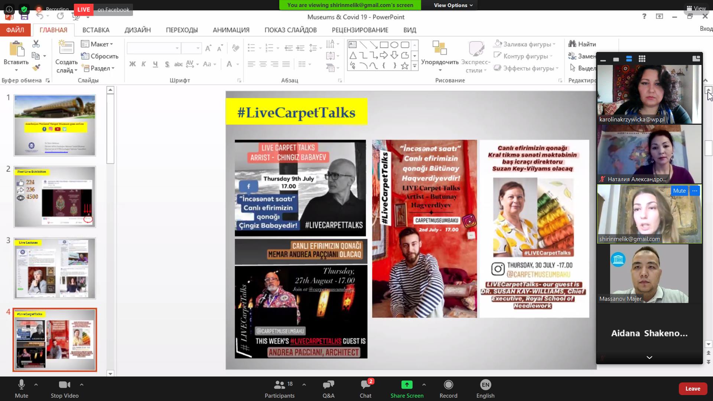Viewport: 713px width, 401px height.
Task: Open the Q&A panel
Action: [x=328, y=389]
